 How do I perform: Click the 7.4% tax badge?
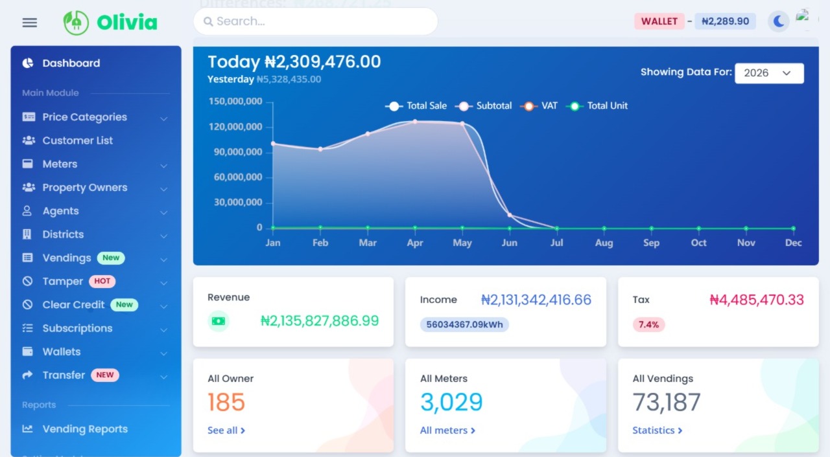tap(648, 324)
